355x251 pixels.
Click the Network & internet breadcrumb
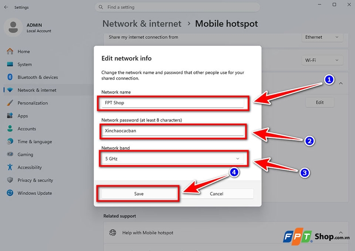coord(142,24)
